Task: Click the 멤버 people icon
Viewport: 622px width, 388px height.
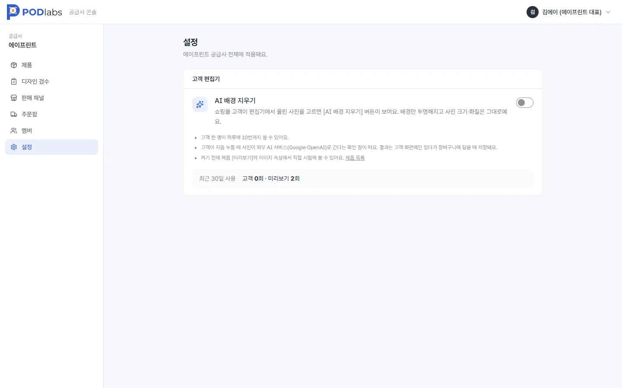Action: [x=14, y=131]
